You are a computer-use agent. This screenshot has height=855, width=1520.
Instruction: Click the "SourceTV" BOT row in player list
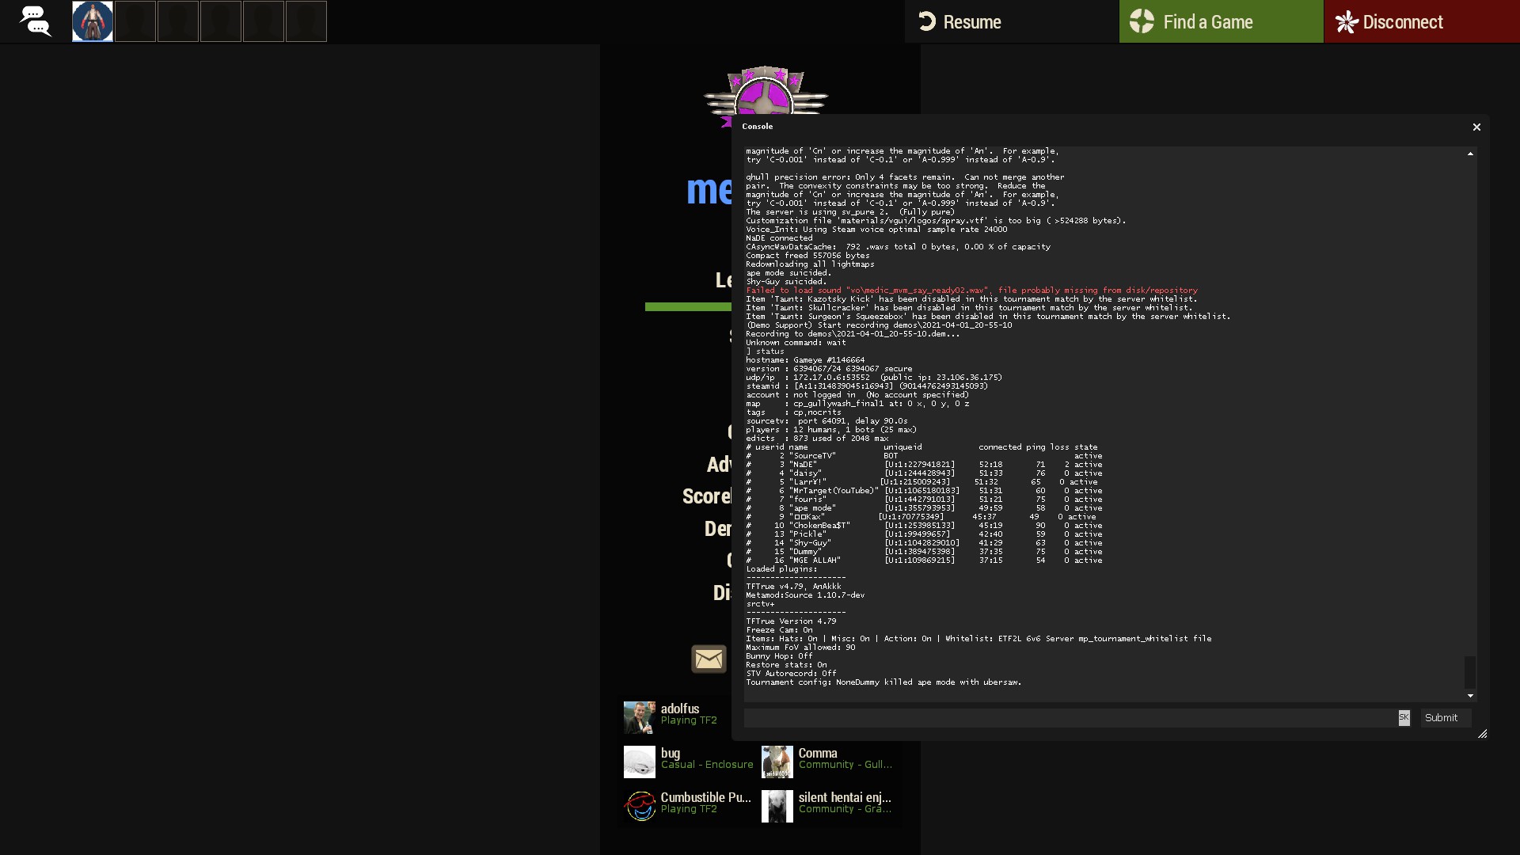click(x=924, y=456)
